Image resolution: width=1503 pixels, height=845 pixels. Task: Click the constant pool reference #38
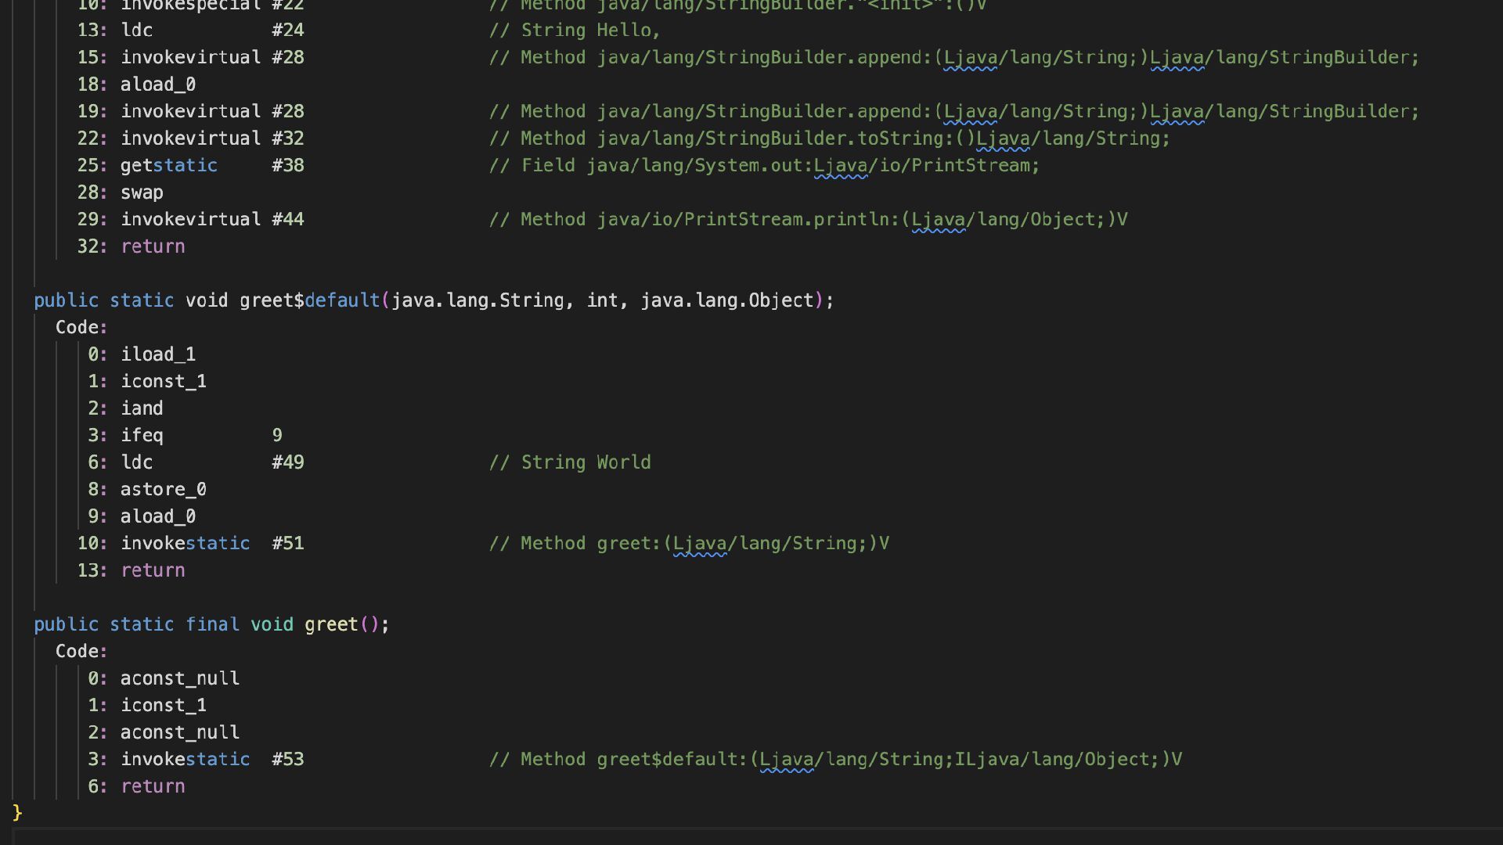coord(287,166)
